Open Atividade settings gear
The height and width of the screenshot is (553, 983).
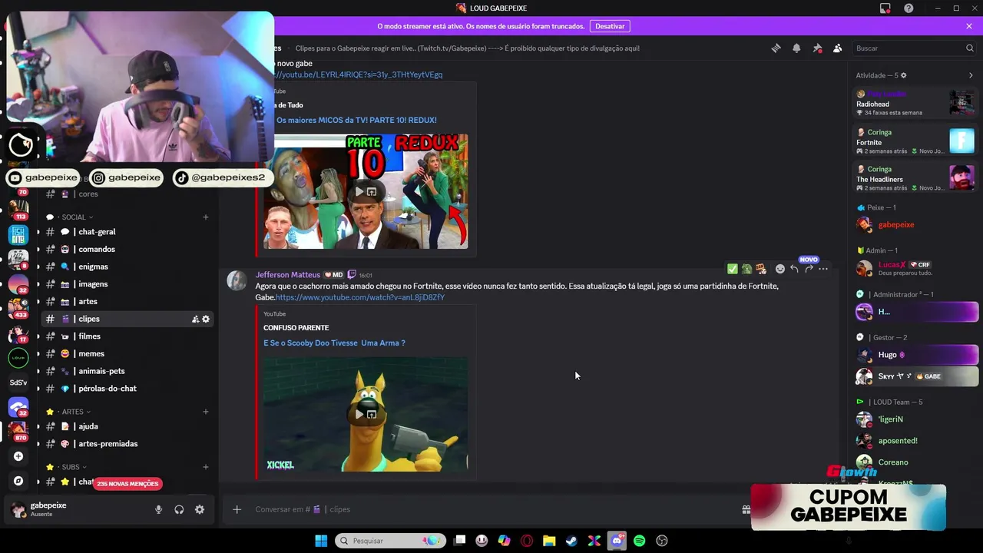903,75
